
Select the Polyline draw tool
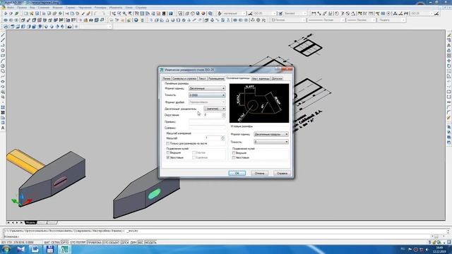pos(3,45)
